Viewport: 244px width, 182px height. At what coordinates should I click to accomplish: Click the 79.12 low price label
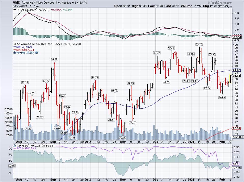(x=39, y=117)
